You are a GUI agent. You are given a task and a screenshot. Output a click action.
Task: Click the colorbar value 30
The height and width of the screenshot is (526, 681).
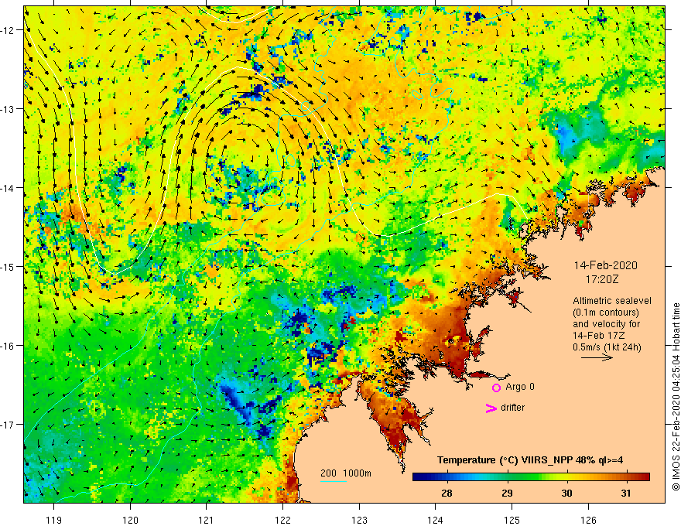(566, 494)
